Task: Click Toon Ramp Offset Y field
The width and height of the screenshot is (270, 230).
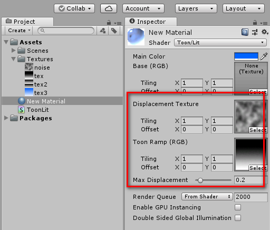Action: click(x=222, y=167)
